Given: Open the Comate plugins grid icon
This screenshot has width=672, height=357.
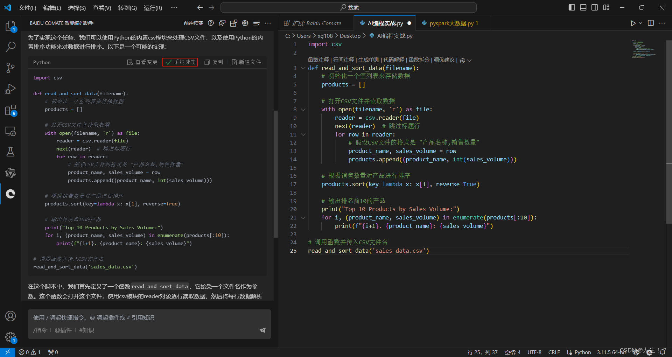Looking at the screenshot, I should [233, 23].
